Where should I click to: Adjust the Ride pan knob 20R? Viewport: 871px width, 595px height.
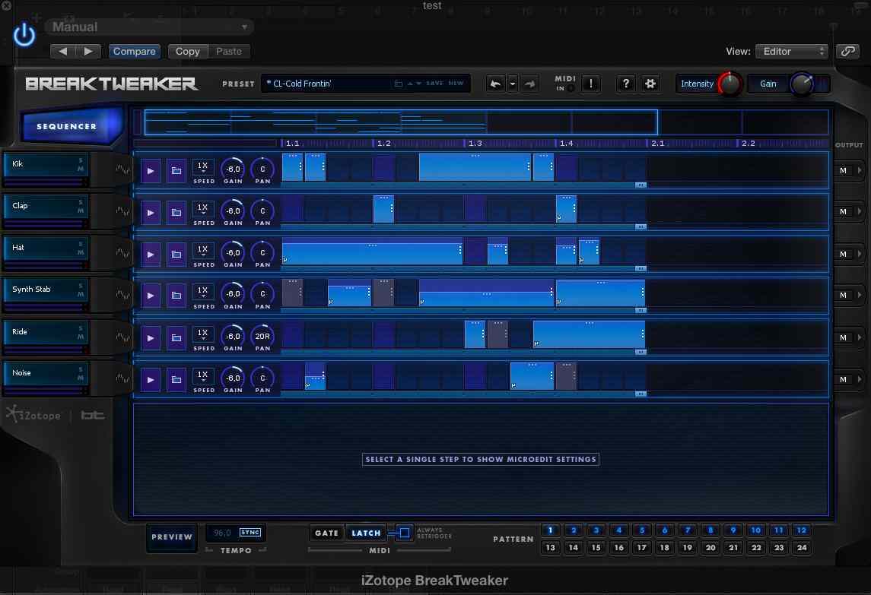tap(262, 336)
